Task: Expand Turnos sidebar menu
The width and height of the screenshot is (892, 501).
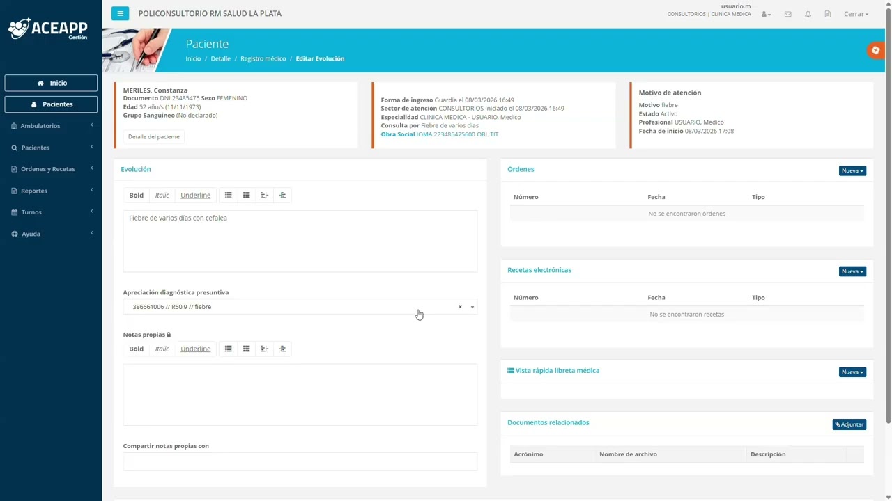Action: (x=51, y=212)
